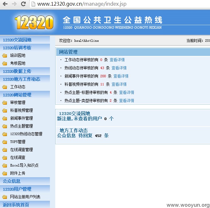Expand the 12320数据上传 sidebar section
This screenshot has height=208, width=210.
[x=25, y=71]
